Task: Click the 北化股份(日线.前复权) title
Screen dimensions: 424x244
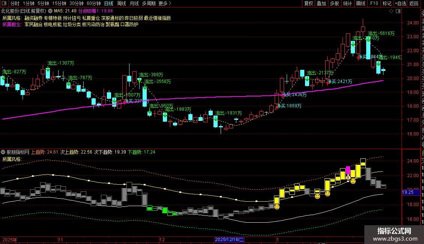Action: pyautogui.click(x=24, y=11)
